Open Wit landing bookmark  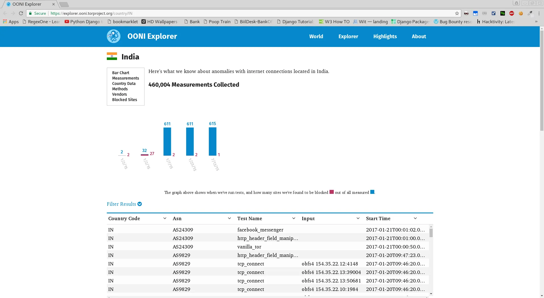pyautogui.click(x=370, y=22)
